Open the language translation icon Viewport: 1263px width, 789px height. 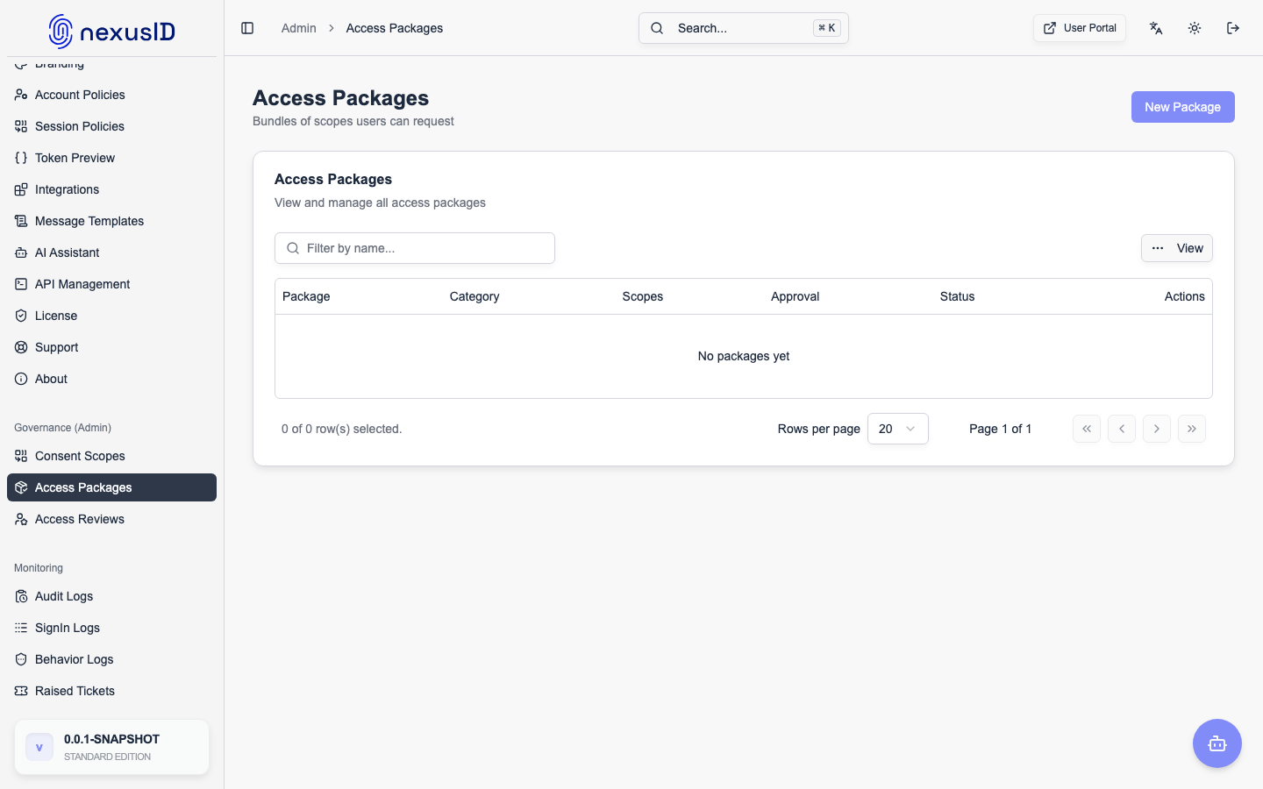1156,28
